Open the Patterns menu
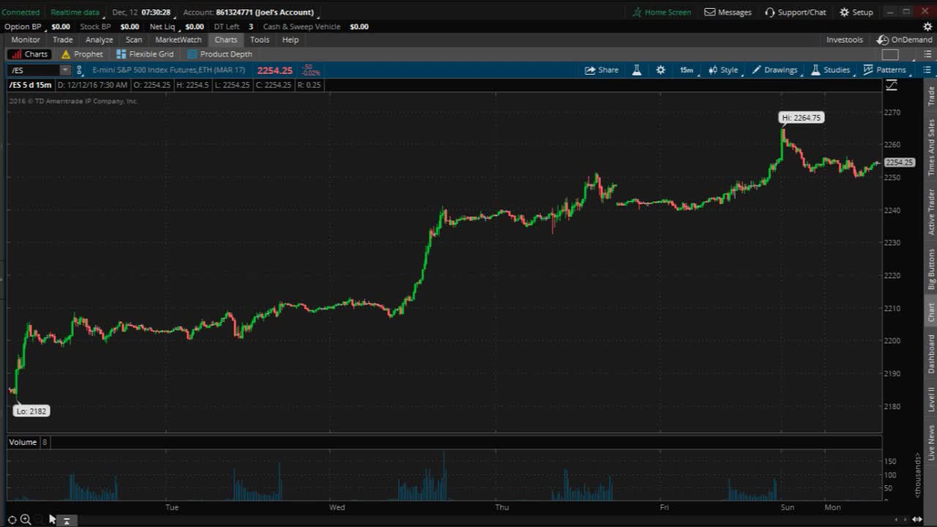 [x=884, y=70]
